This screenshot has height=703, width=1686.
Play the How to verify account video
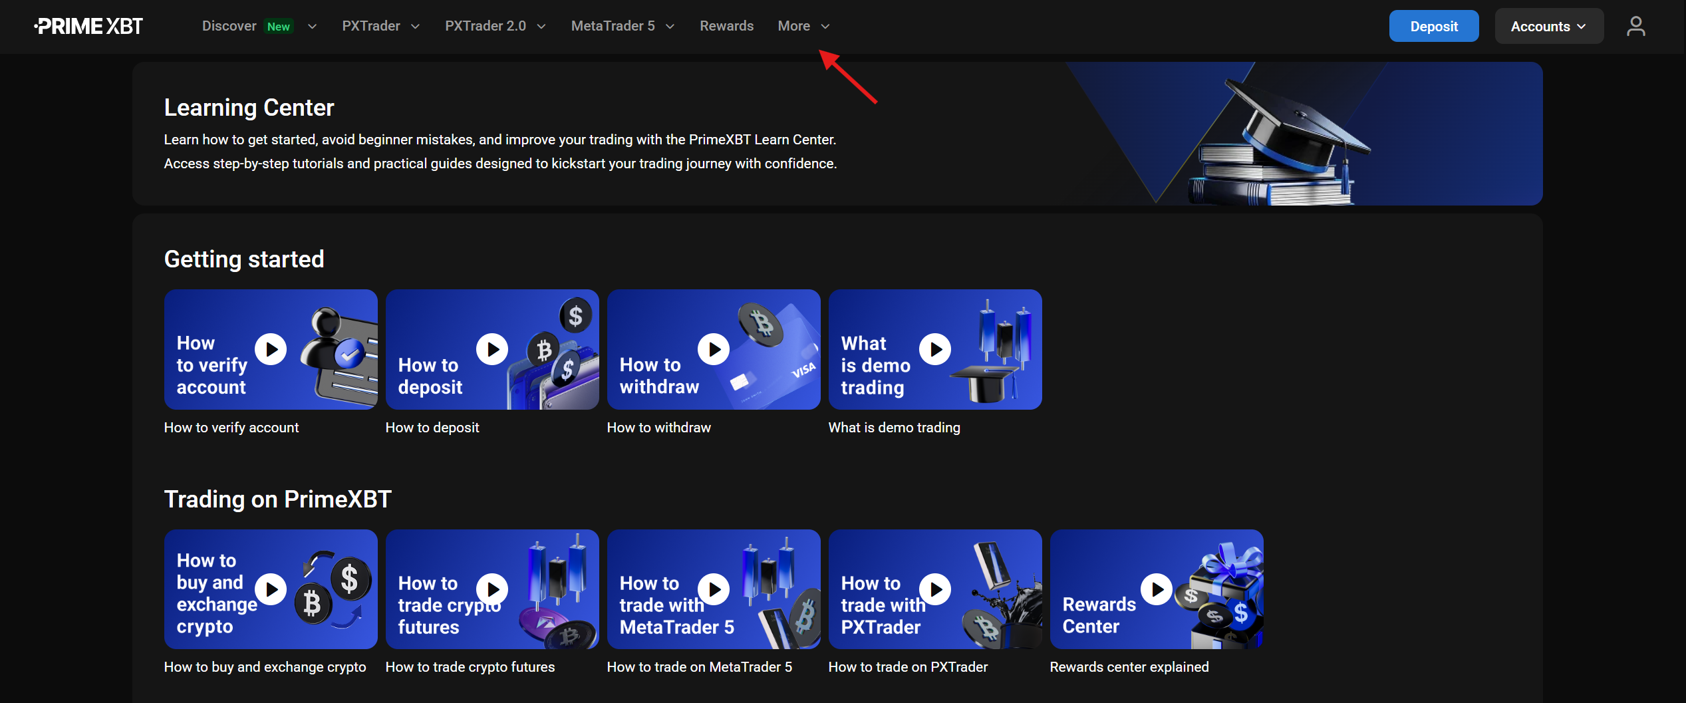tap(271, 349)
